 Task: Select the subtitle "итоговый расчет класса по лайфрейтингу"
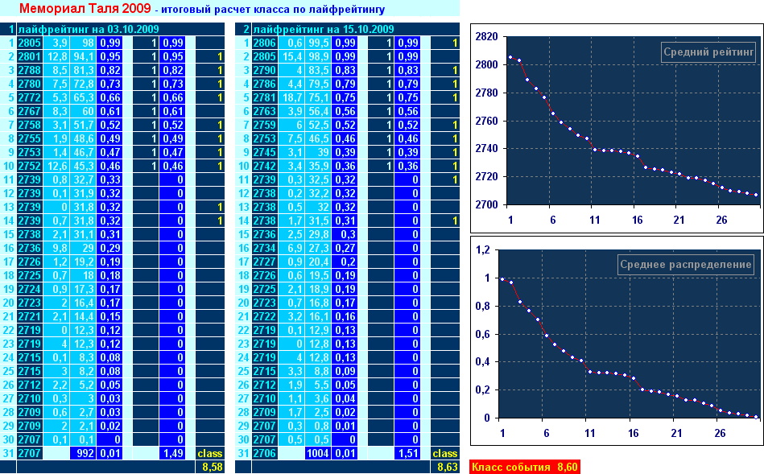[273, 10]
